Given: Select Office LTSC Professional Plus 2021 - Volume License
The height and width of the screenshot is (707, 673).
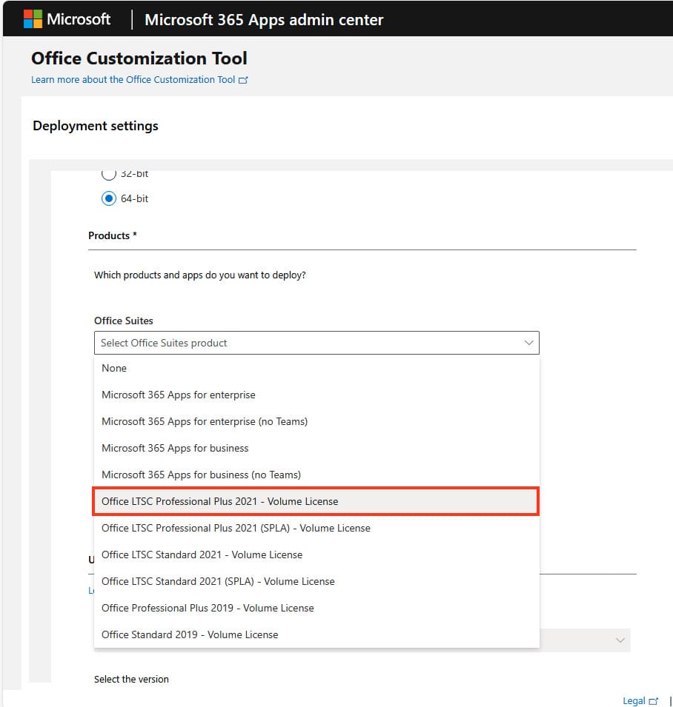Looking at the screenshot, I should (219, 501).
